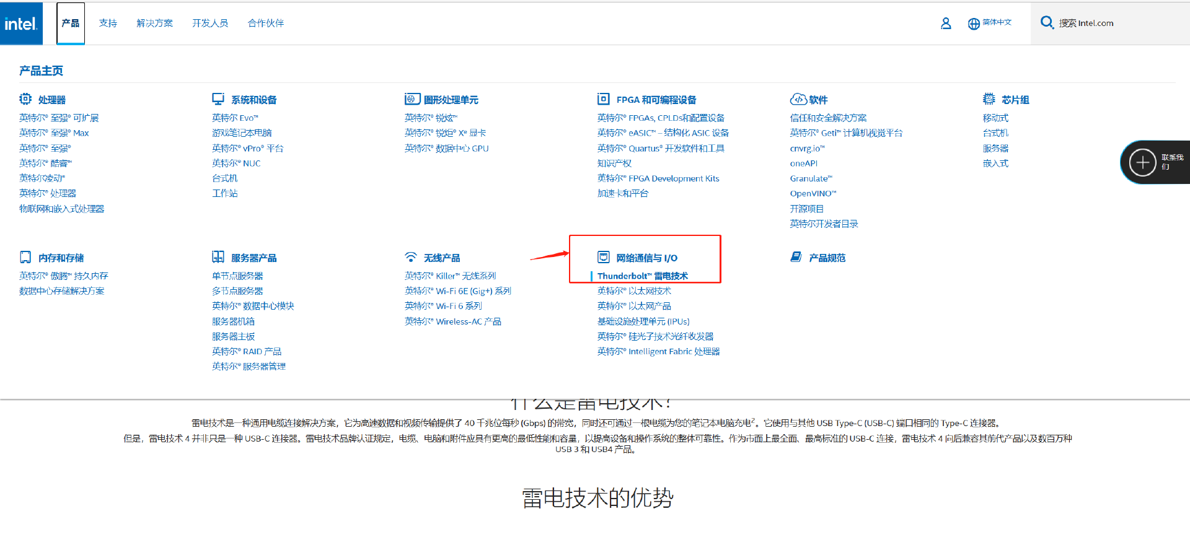Click the 产品规范 book icon
This screenshot has width=1190, height=545.
tap(796, 257)
